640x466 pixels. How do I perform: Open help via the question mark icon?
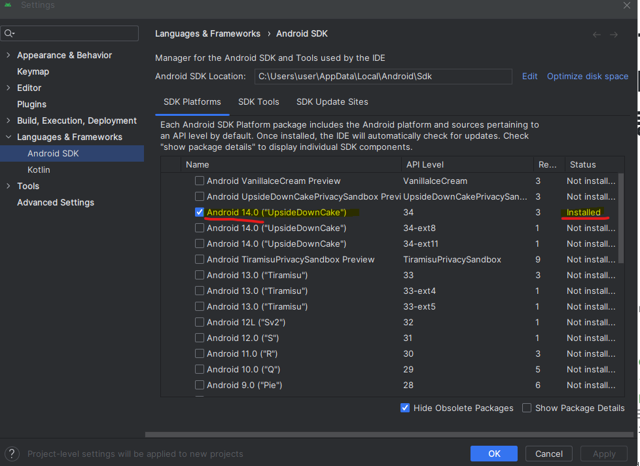click(13, 454)
